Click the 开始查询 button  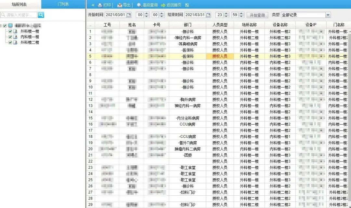pyautogui.click(x=257, y=15)
